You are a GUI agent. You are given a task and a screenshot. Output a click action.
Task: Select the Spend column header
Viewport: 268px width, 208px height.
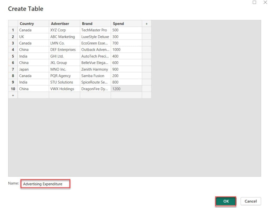point(126,24)
